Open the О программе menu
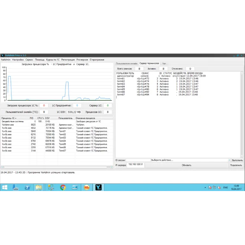Viewport: 245px width, 245px height. 97,60
